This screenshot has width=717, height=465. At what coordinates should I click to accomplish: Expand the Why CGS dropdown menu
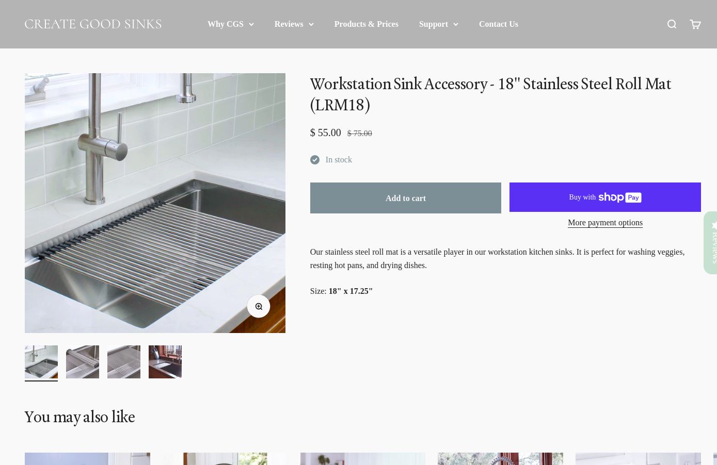pyautogui.click(x=230, y=24)
